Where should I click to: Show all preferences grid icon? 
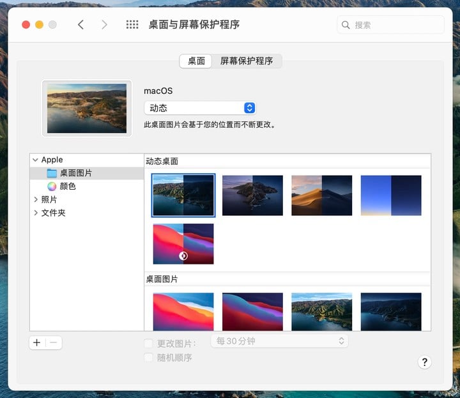(132, 25)
